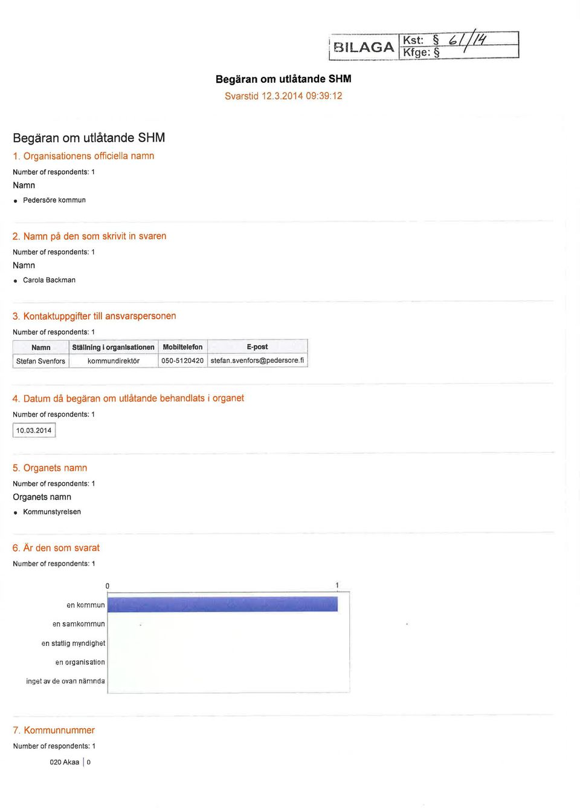Click the email stefan.svenfors@pedersore.fi
Image resolution: width=580 pixels, height=808 pixels.
(257, 360)
